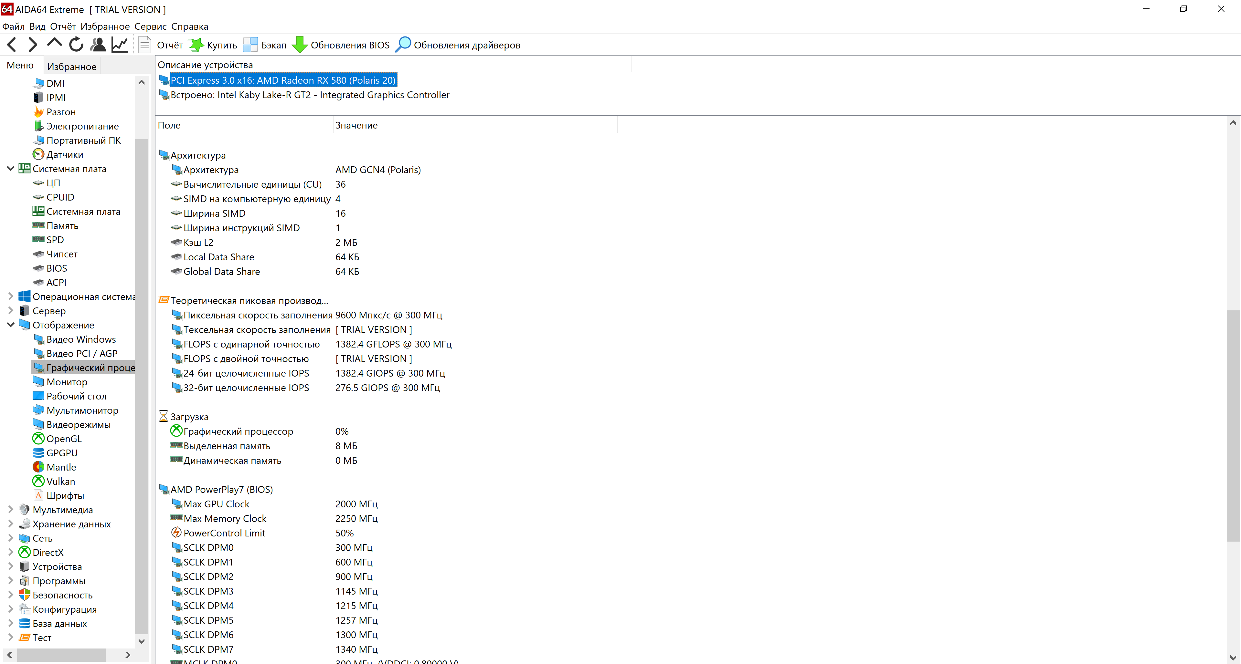
Task: Open the Вид menu
Action: pyautogui.click(x=37, y=26)
